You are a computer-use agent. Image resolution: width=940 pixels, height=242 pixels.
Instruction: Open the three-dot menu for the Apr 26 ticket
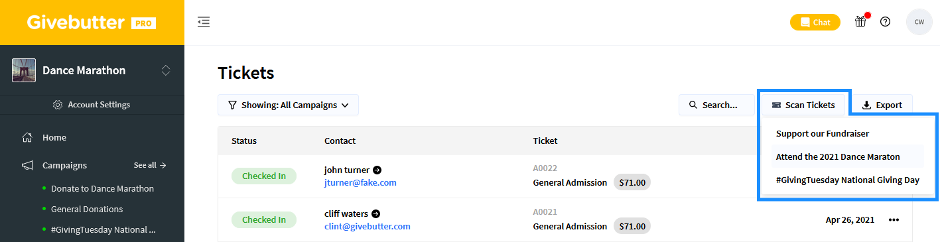click(x=894, y=220)
